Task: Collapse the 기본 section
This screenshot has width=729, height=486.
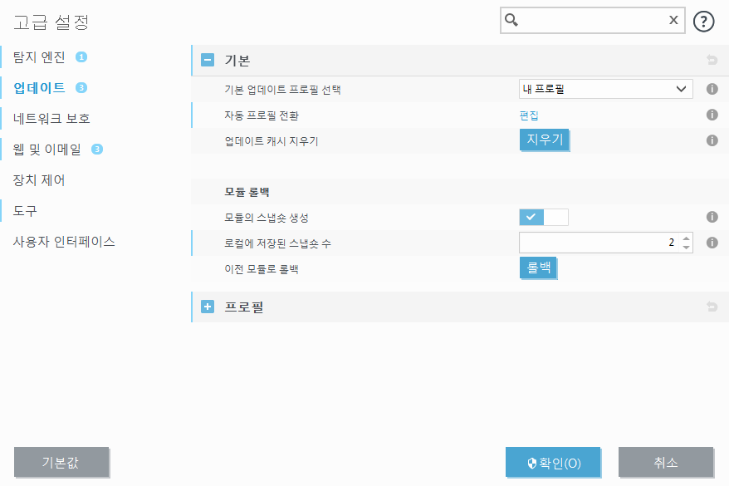Action: pyautogui.click(x=206, y=61)
